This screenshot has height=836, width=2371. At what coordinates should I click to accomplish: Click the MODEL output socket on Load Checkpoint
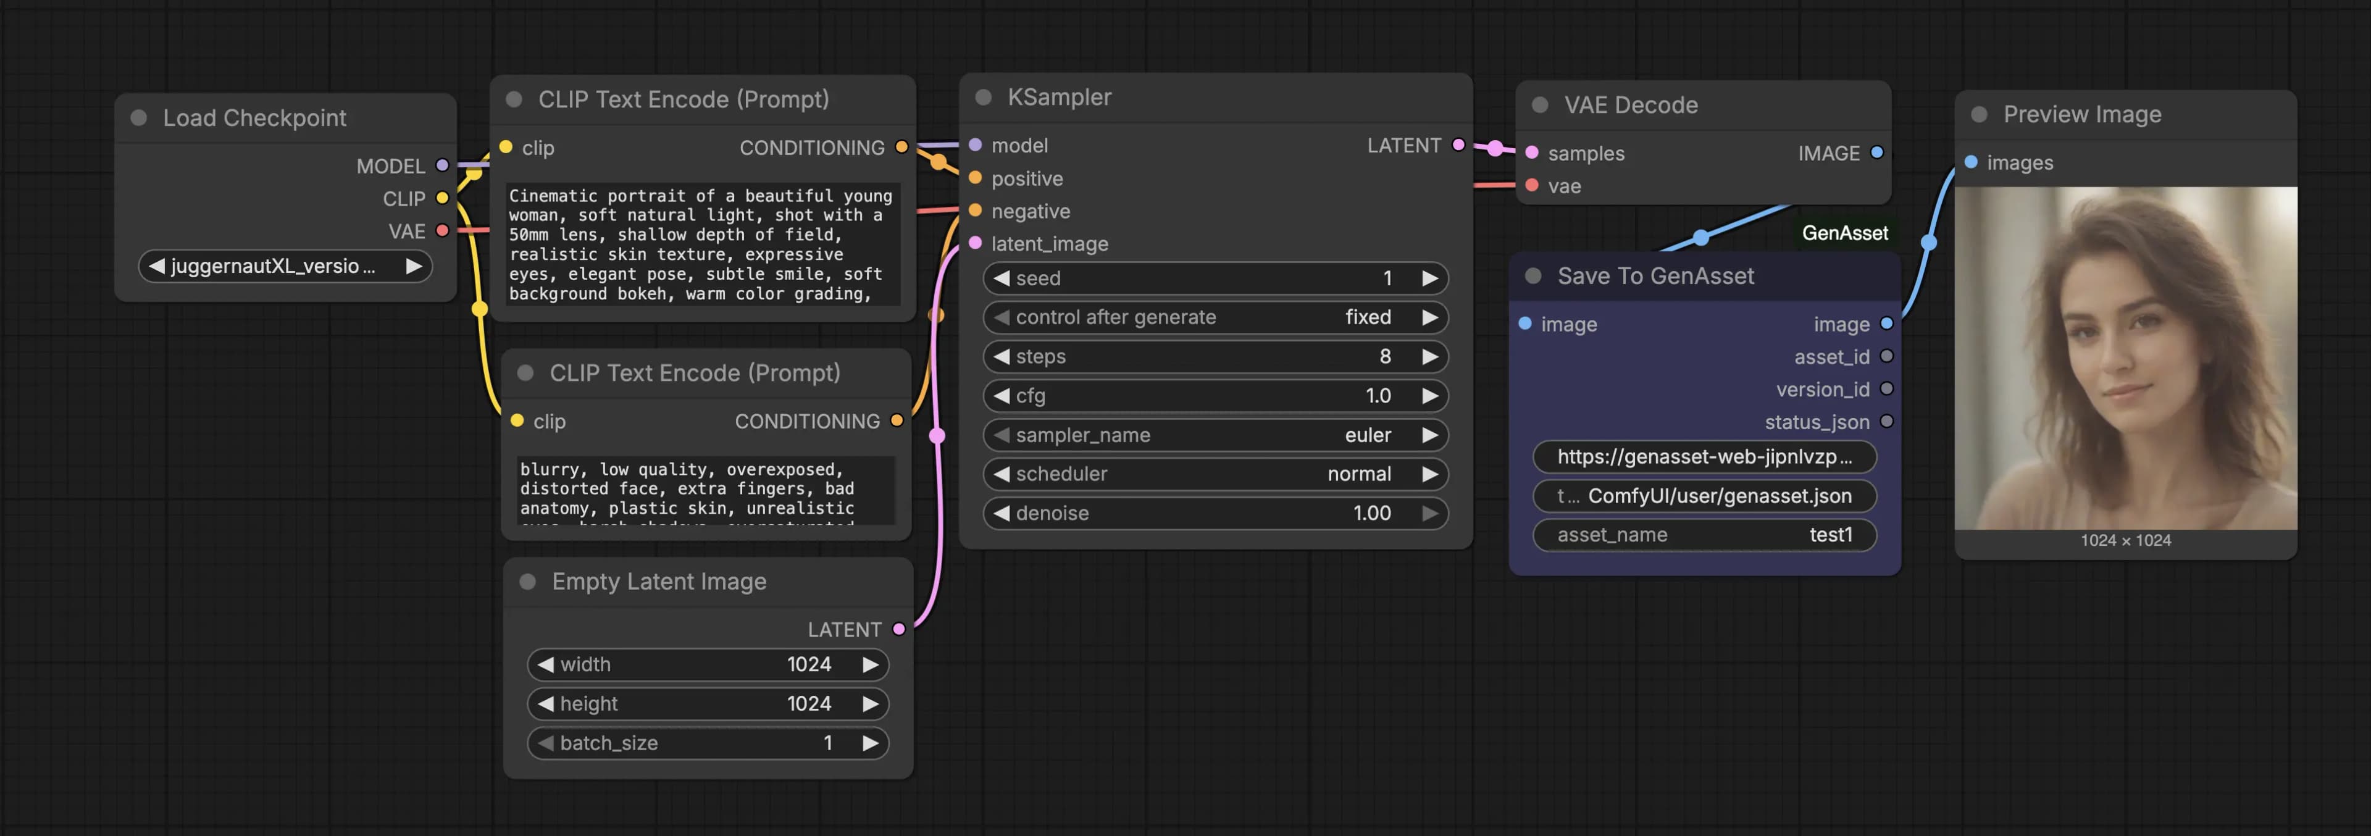click(x=442, y=165)
